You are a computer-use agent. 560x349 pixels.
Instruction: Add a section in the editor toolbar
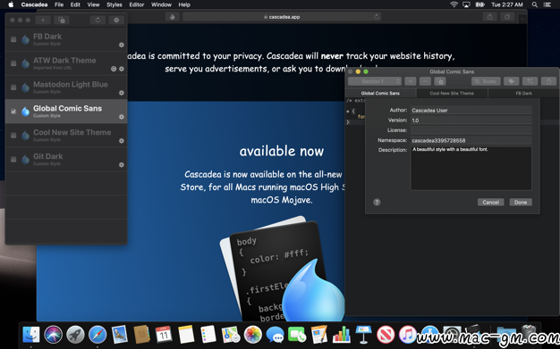point(411,81)
